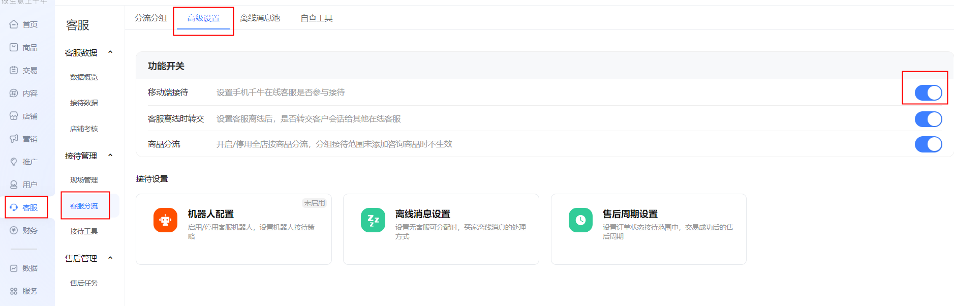The image size is (954, 306).
Task: Open the 自查工具 tab
Action: click(x=316, y=18)
